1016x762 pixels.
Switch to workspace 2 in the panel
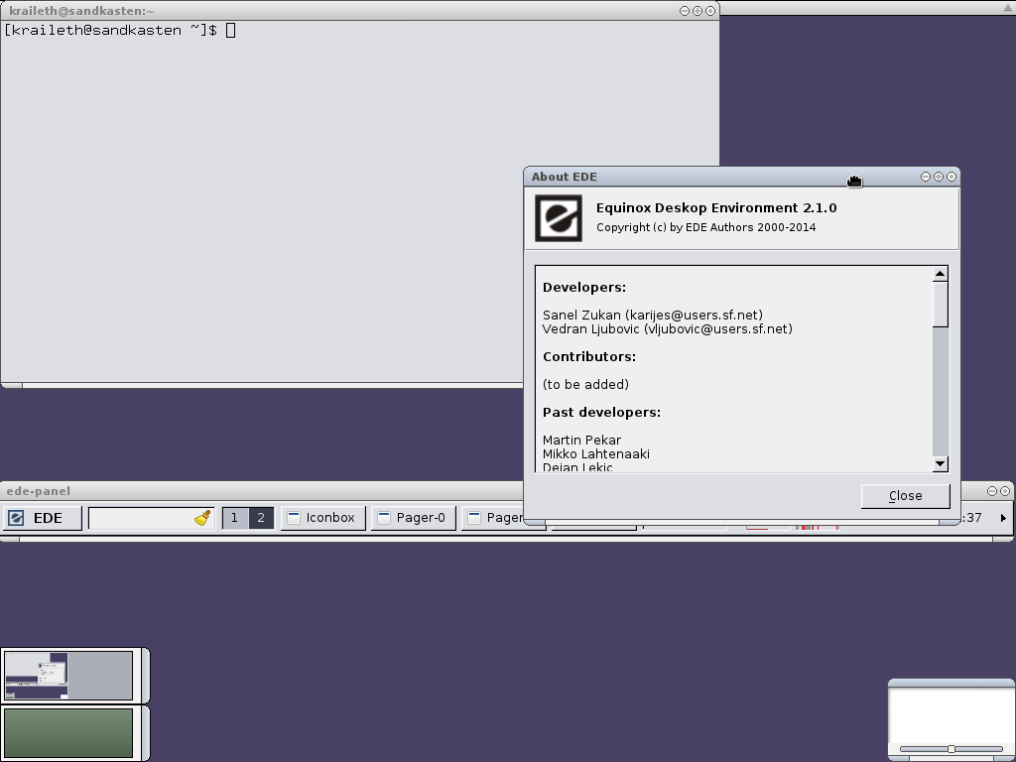pos(261,518)
